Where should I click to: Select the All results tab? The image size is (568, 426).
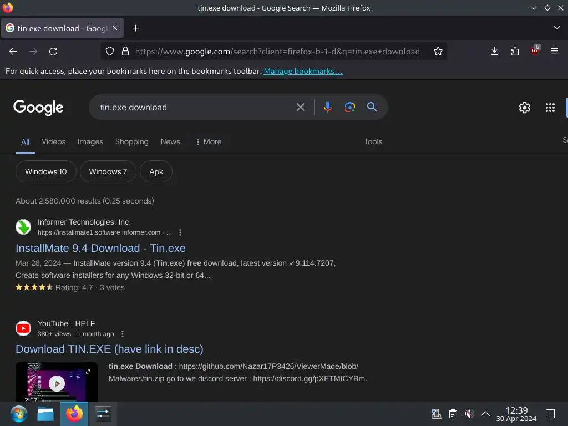click(25, 142)
